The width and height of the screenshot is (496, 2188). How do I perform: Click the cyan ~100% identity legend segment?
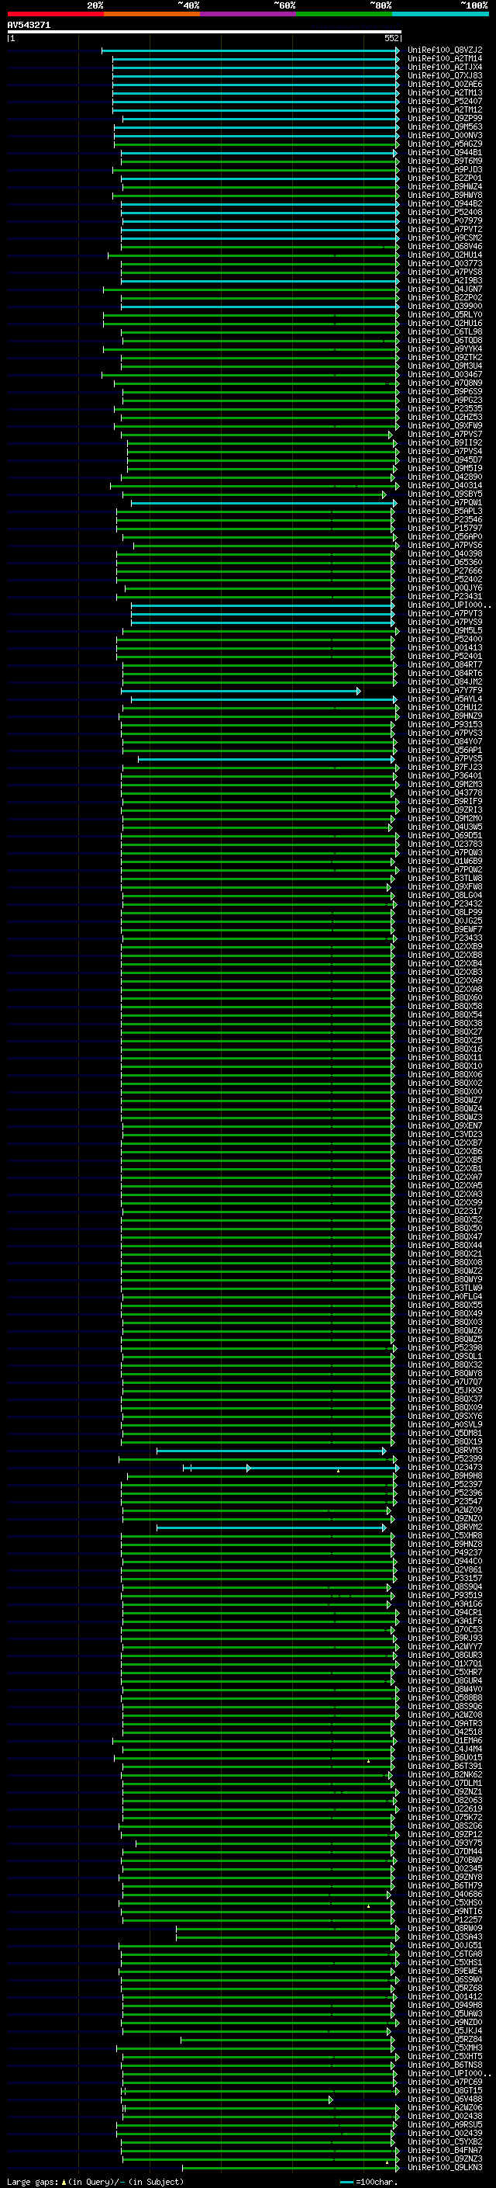pyautogui.click(x=440, y=14)
